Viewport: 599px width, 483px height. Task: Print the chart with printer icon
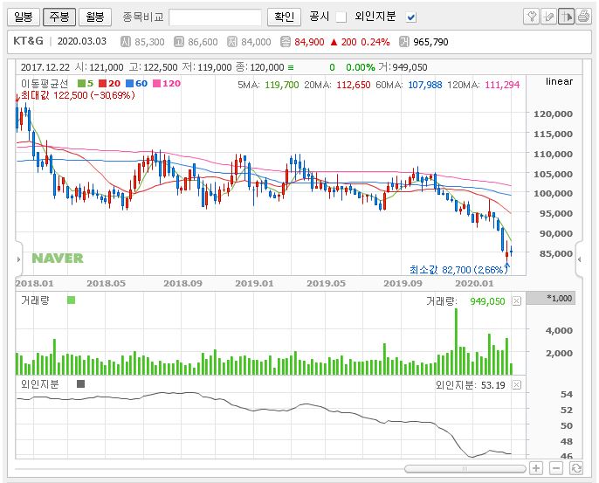pyautogui.click(x=583, y=17)
